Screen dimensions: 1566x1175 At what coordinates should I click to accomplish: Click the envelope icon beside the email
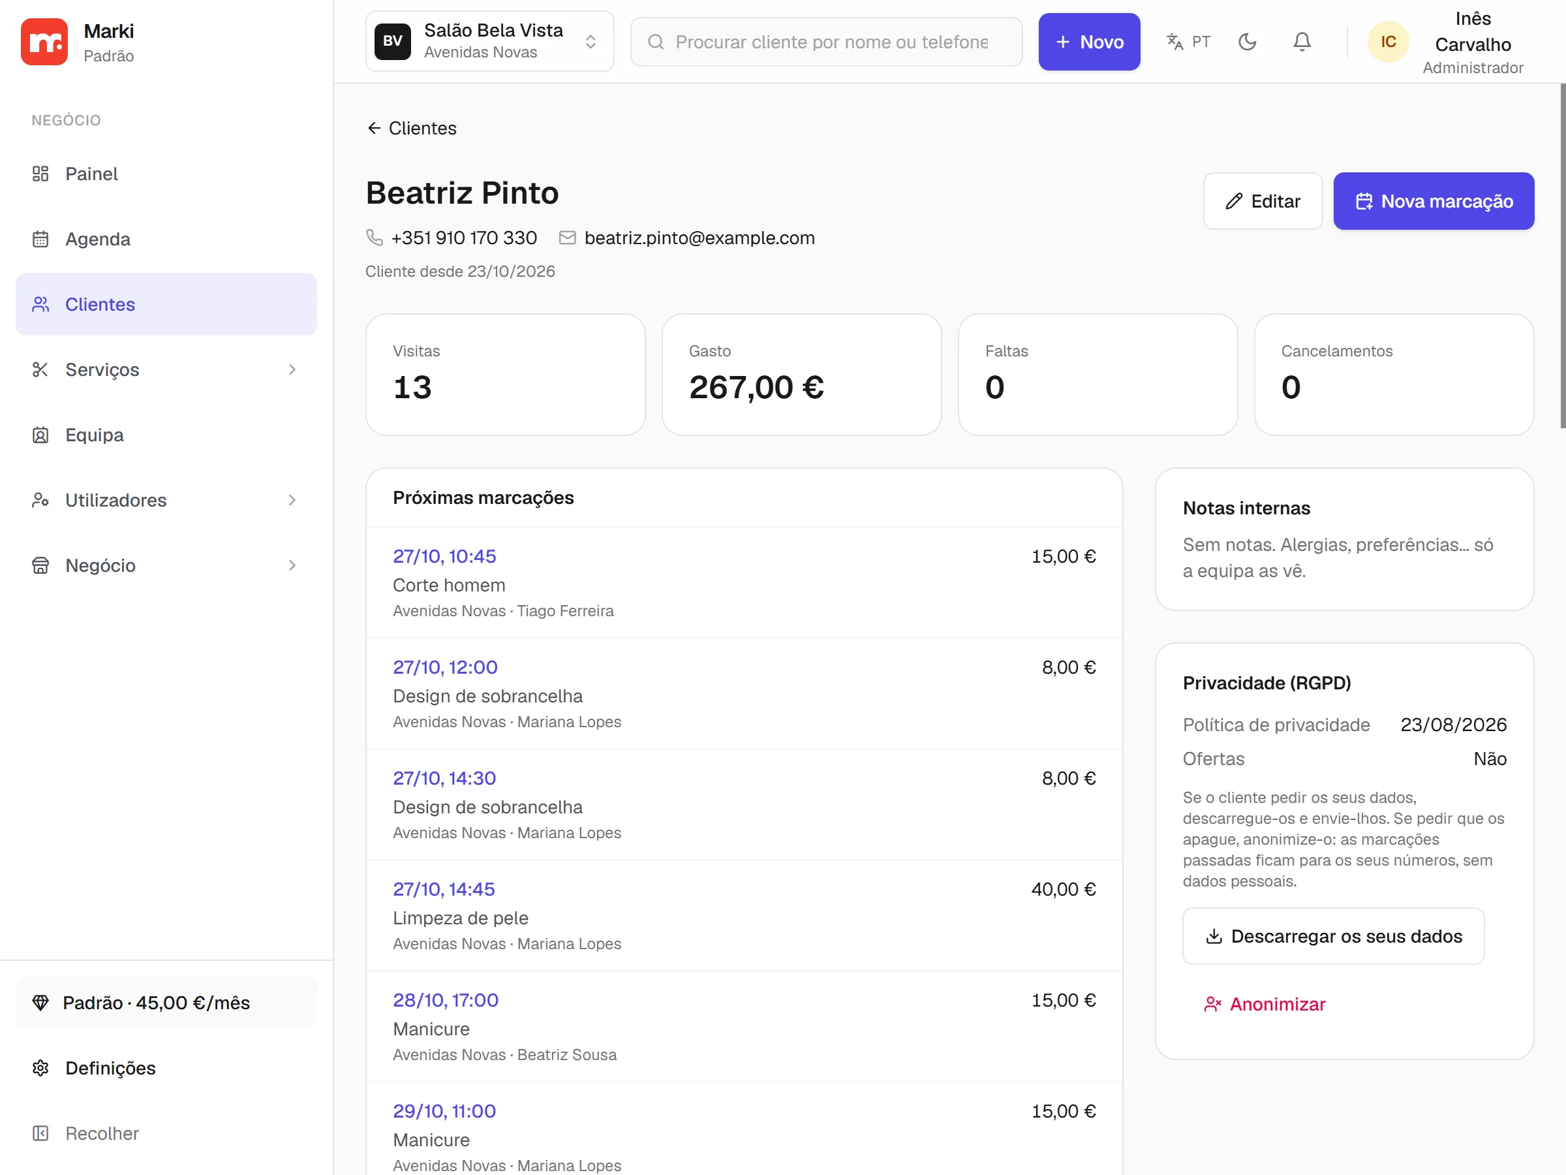tap(567, 237)
